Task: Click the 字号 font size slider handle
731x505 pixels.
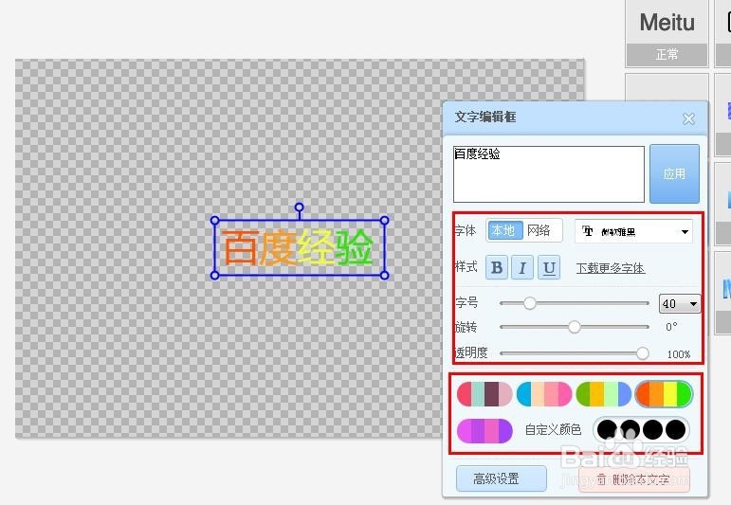Action: tap(529, 303)
